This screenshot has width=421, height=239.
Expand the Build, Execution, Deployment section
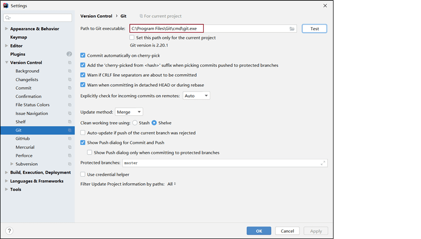[6, 173]
